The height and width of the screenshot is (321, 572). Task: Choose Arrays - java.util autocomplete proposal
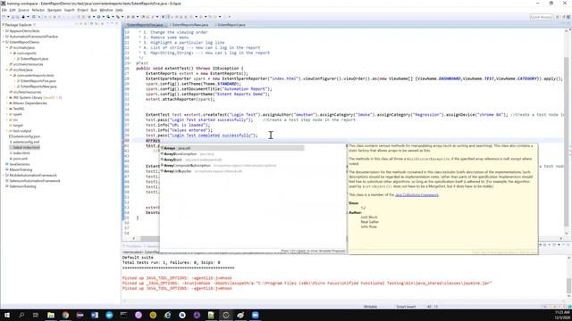232,148
